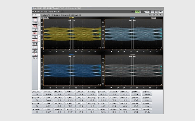The width and height of the screenshot is (195, 121).
Task: Open the Setup menu
Action: point(46,12)
